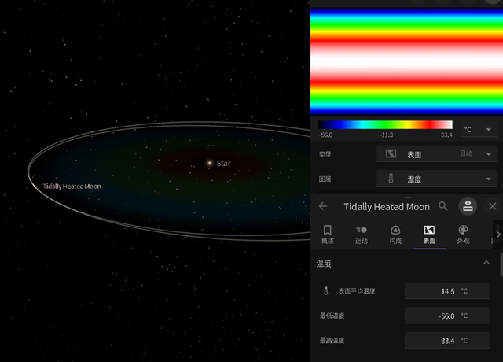Select the 表面 surface tab

click(429, 235)
